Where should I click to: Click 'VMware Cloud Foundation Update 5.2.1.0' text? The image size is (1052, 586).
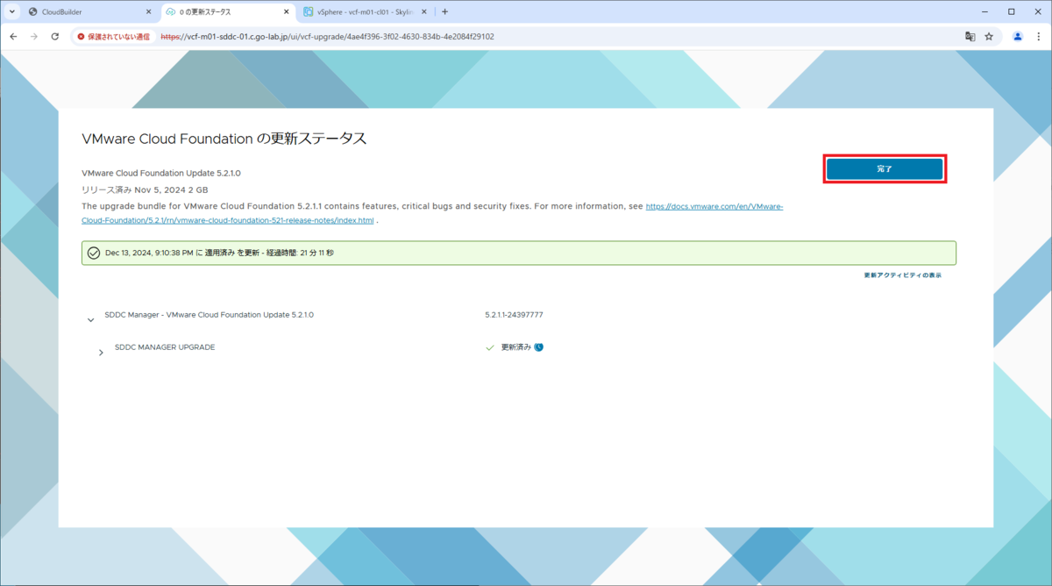coord(161,174)
